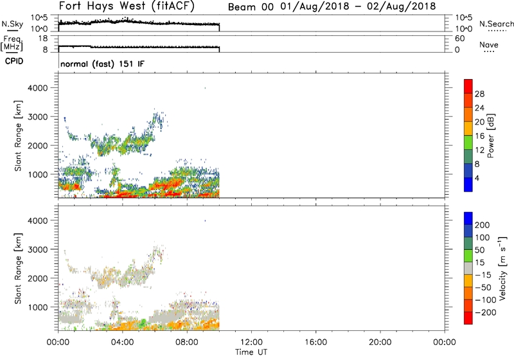Screen dimensions: 514x356
Task: Select the 'Freq. [MHz]' axis label
Action: [12, 43]
